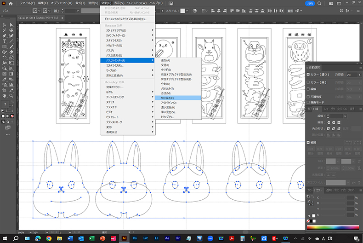Screen dimensions: 363x243
Task: Check the 描画モード checkbox
Action: coord(308,102)
